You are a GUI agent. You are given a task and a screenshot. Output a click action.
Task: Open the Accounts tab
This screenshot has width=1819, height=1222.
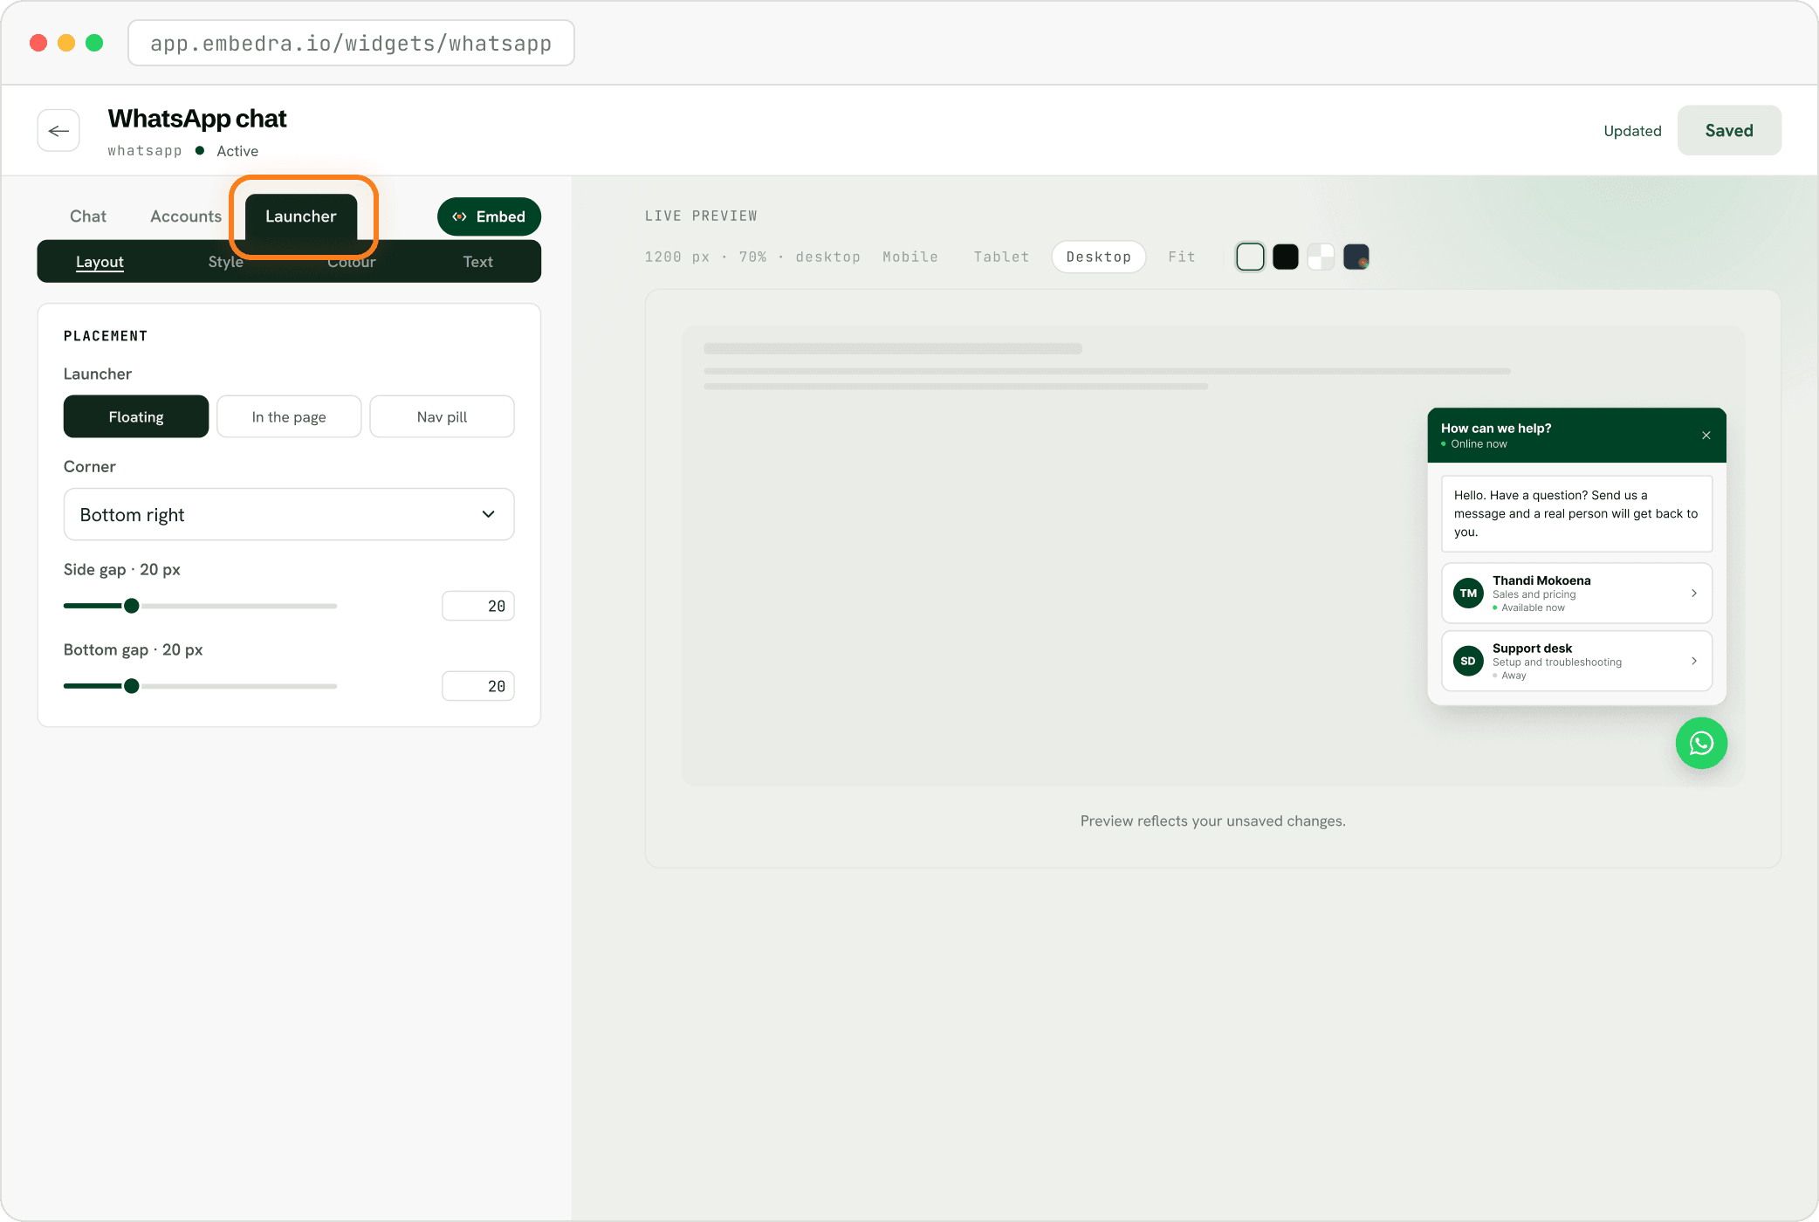coord(186,216)
